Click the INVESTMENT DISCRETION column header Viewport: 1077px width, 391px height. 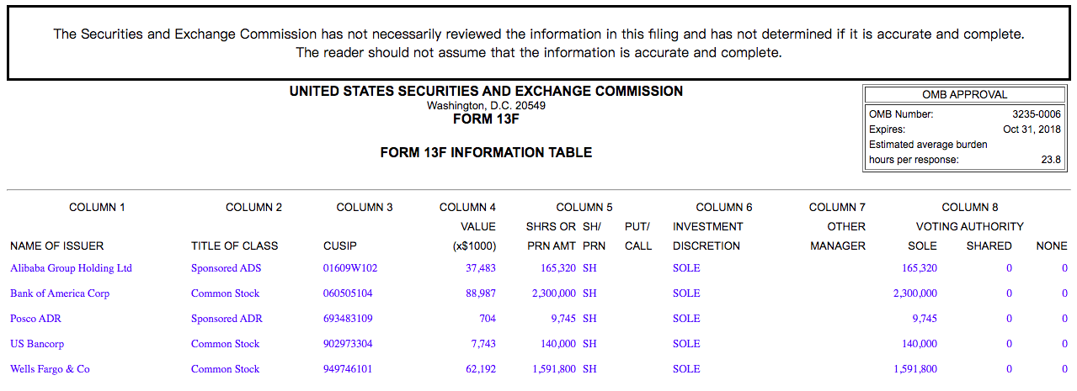pyautogui.click(x=707, y=236)
